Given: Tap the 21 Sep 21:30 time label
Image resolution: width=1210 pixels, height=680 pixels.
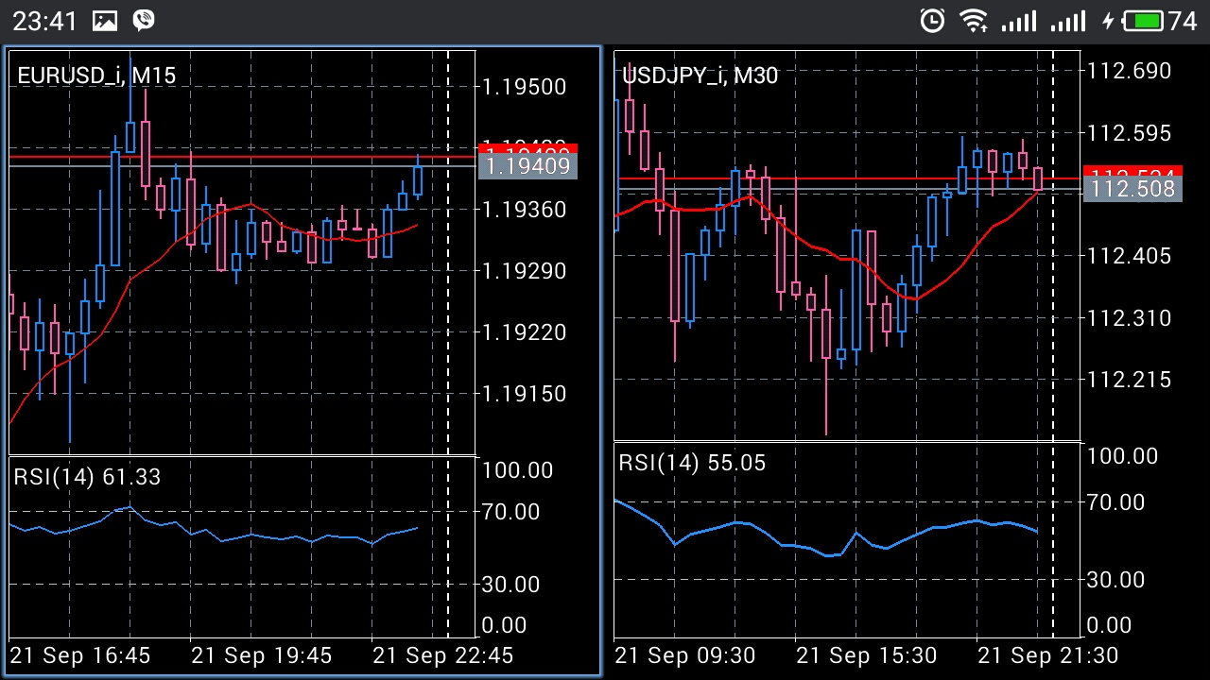Looking at the screenshot, I should (1048, 655).
